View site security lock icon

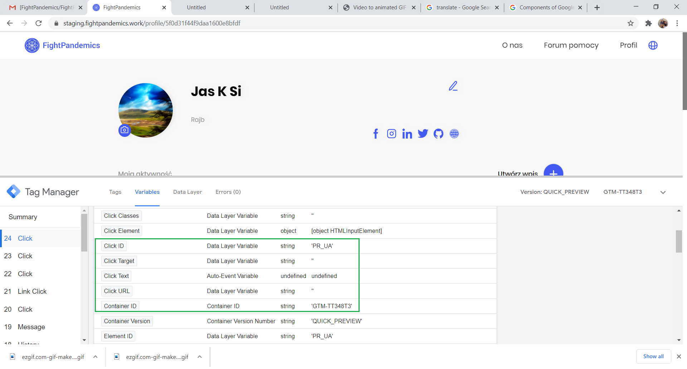tap(56, 23)
